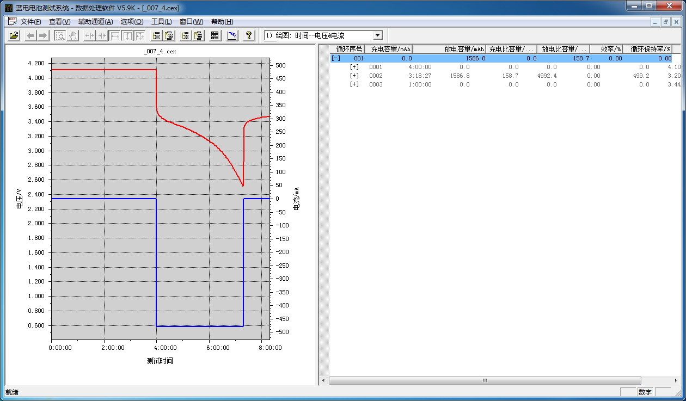Screen dimensions: 686x401
Task: Open the 辅助通道(A) menu
Action: pos(95,22)
